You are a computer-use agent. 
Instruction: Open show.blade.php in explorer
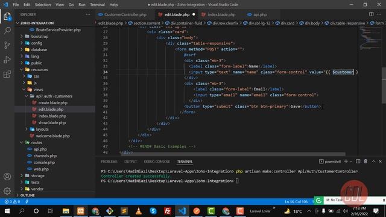pyautogui.click(x=52, y=123)
